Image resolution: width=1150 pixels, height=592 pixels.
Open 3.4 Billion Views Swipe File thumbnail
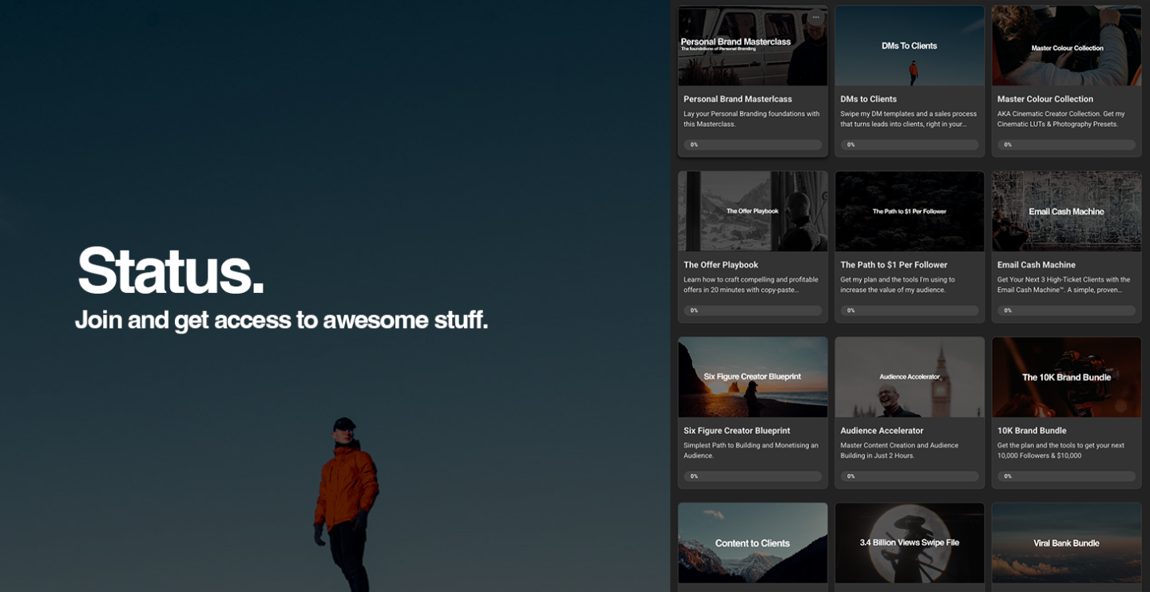pos(910,543)
